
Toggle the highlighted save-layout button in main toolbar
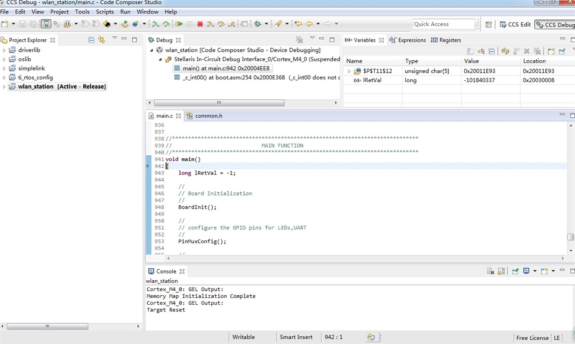46,24
